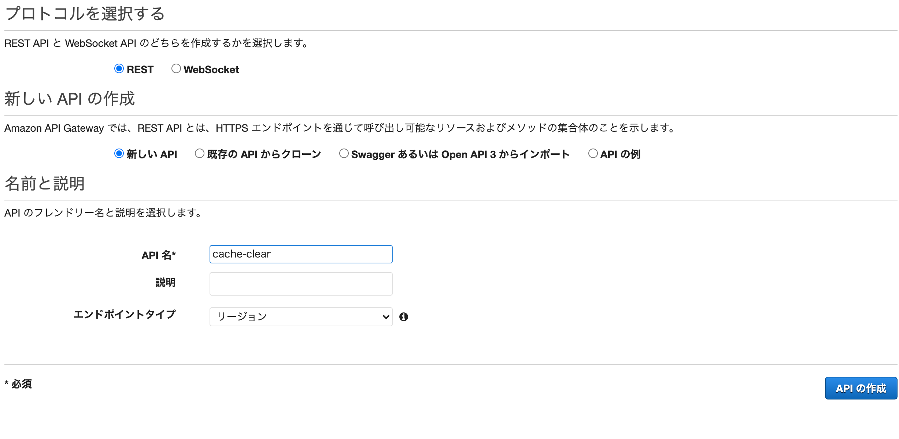The width and height of the screenshot is (899, 439).
Task: Select the REST protocol option
Action: (119, 68)
